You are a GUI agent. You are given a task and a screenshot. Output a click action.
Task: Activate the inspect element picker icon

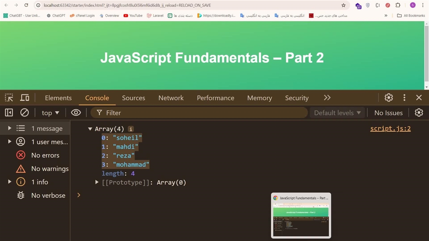[9, 98]
